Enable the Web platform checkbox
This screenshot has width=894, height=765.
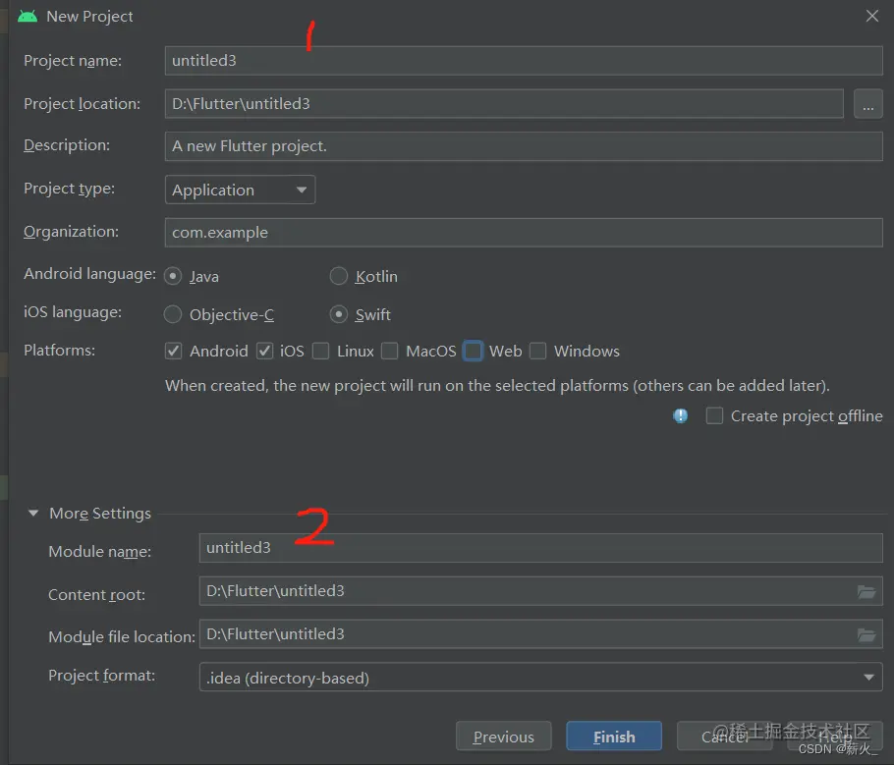tap(473, 351)
